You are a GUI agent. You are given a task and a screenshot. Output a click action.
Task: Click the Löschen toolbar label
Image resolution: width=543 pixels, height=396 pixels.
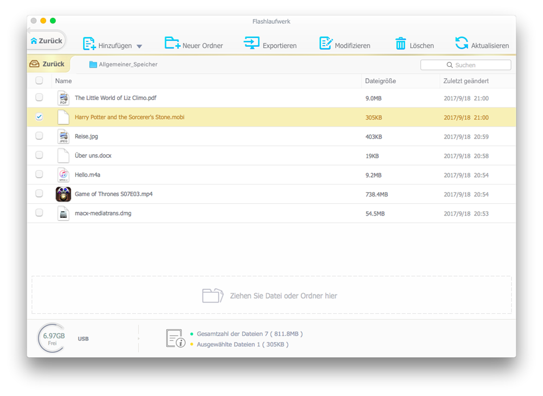coord(421,46)
